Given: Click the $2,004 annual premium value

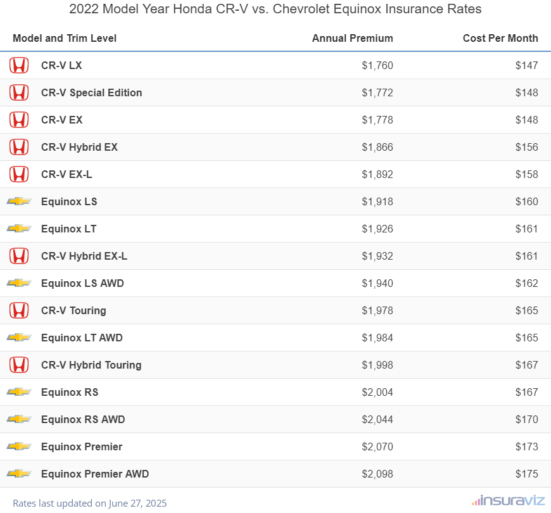Looking at the screenshot, I should click(377, 393).
